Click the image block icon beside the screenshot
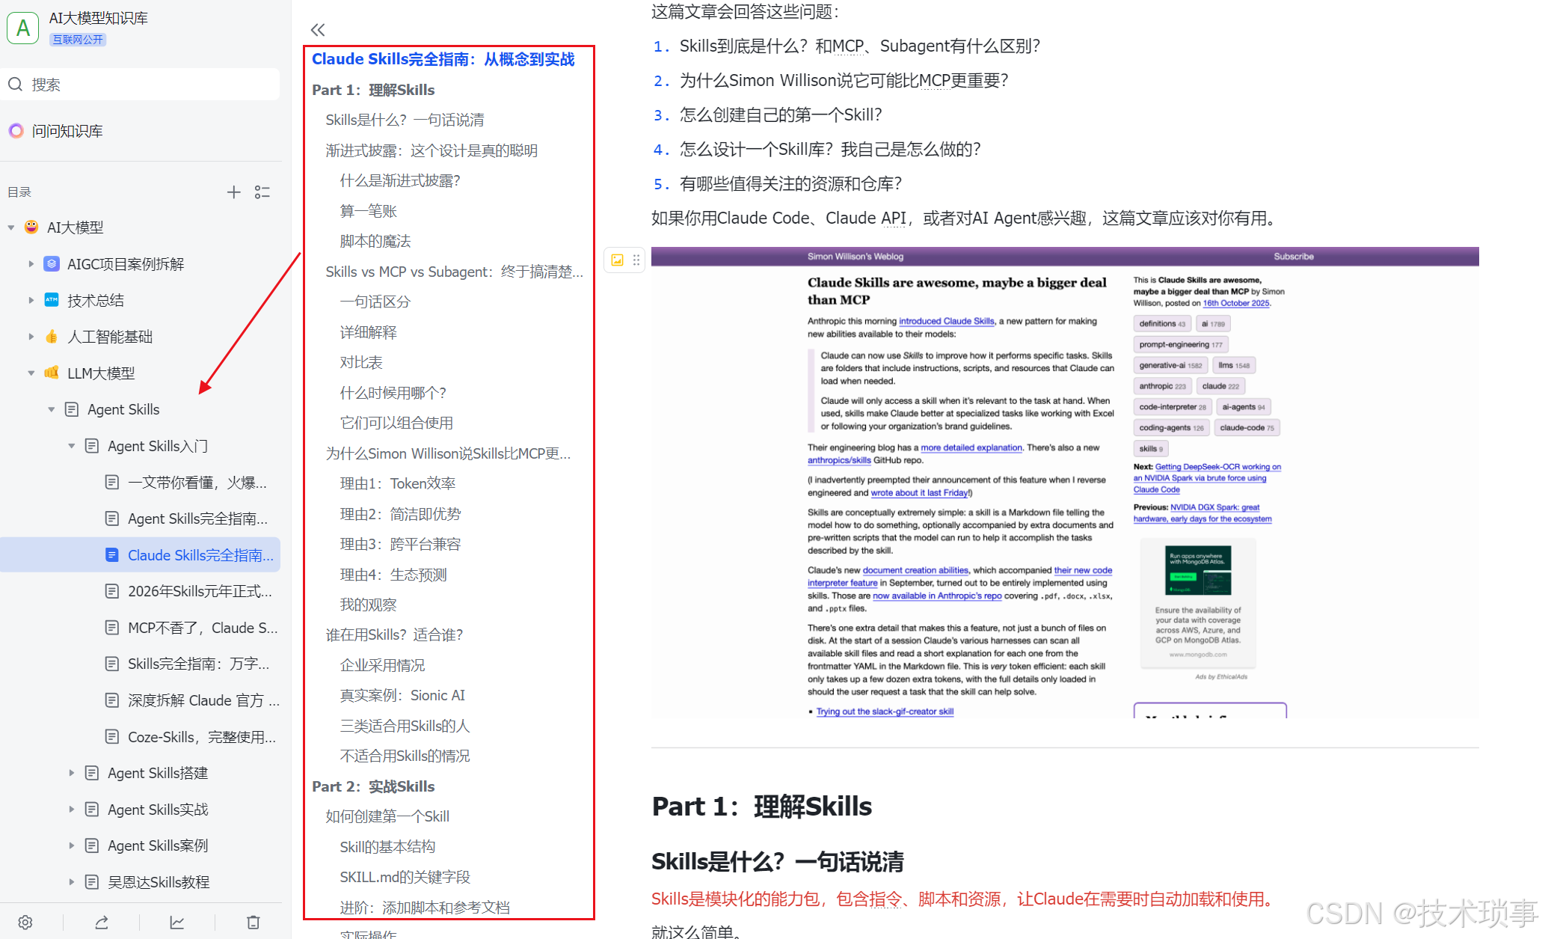 click(617, 260)
